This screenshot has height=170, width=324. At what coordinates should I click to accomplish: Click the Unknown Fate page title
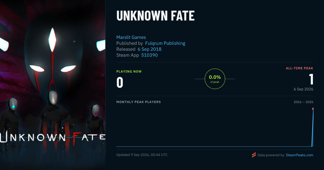tap(156, 16)
